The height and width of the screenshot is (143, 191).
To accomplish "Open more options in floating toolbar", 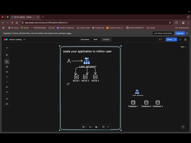I will tap(108, 127).
